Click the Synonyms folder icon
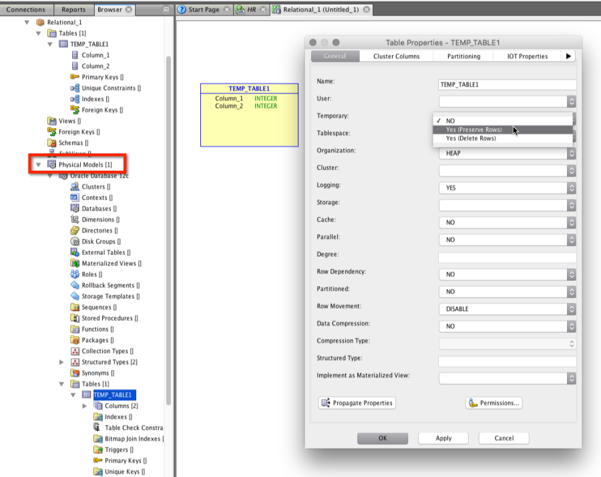Image resolution: width=601 pixels, height=477 pixels. (75, 373)
